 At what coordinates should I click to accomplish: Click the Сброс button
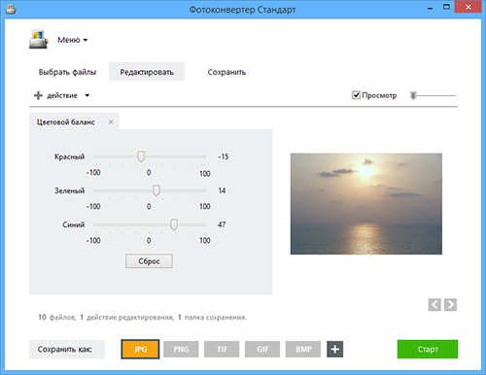[149, 261]
